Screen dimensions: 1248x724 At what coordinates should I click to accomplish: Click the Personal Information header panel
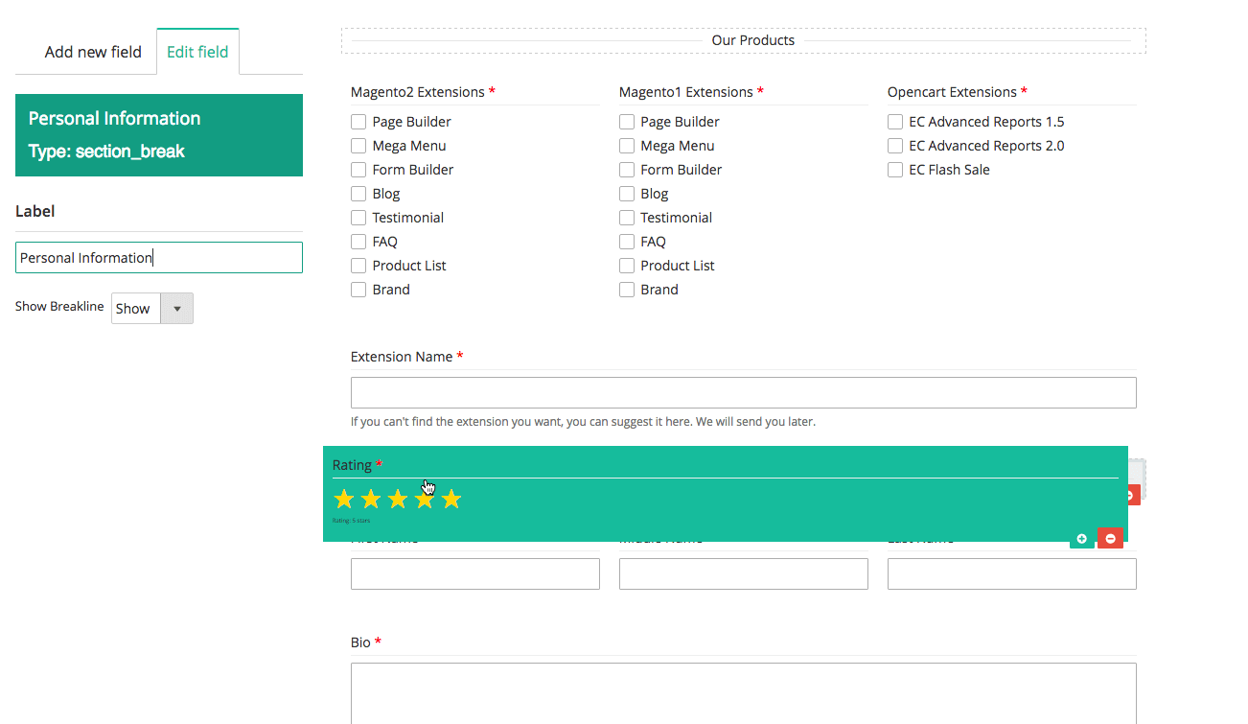[159, 135]
